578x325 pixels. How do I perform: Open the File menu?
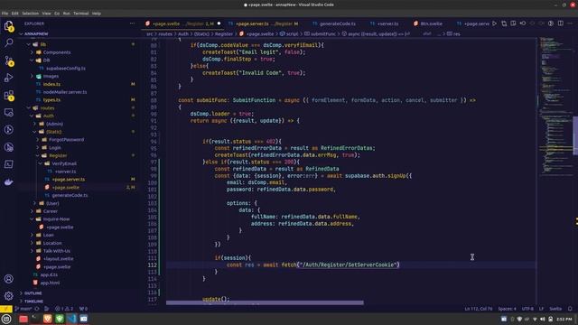click(5, 14)
